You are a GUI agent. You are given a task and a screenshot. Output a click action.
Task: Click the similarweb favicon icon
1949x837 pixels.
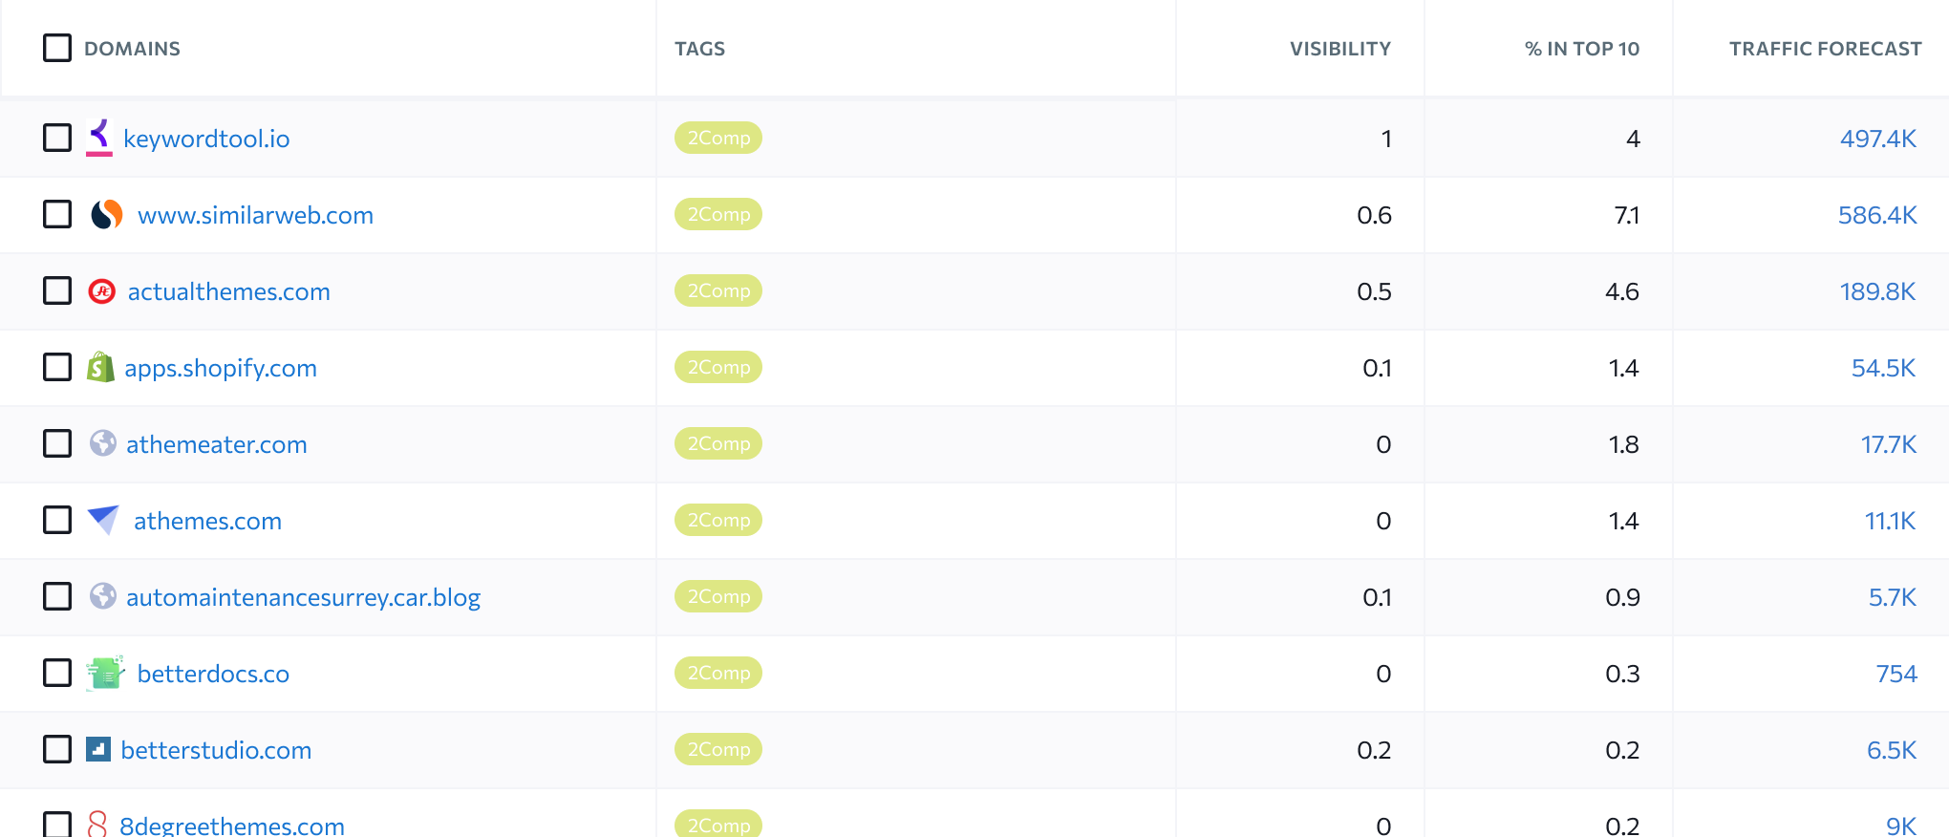[107, 214]
